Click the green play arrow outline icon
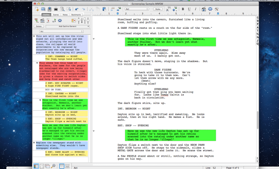Image resolution: width=279 pixels, height=169 pixels. point(54,21)
